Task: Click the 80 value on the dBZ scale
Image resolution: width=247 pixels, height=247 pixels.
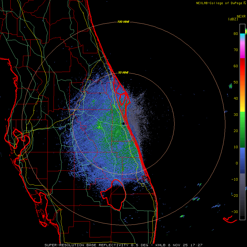Action: pyautogui.click(x=236, y=34)
